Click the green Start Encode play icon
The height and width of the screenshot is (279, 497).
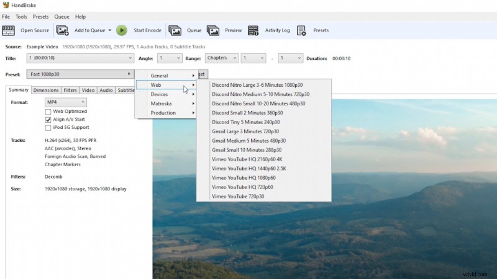(121, 30)
